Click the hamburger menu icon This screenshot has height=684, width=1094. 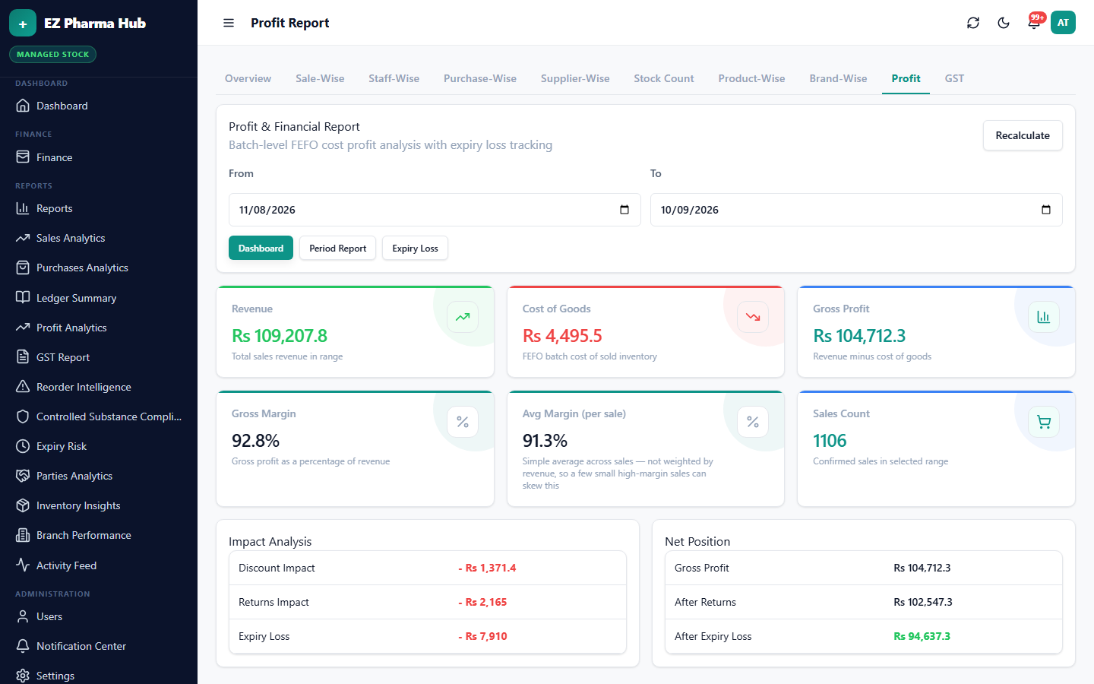[x=229, y=23]
